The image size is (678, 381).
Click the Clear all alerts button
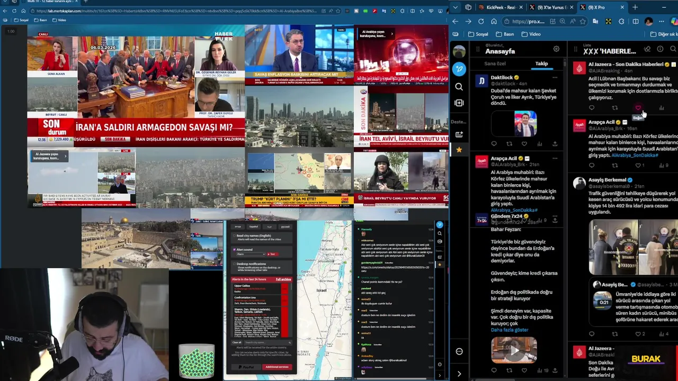[x=237, y=342]
